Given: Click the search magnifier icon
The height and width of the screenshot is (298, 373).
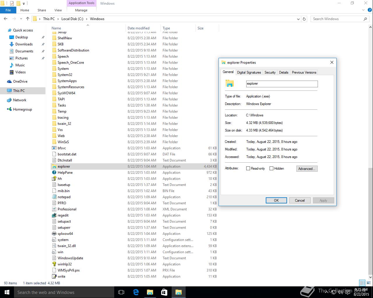Looking at the screenshot, I should (x=365, y=19).
